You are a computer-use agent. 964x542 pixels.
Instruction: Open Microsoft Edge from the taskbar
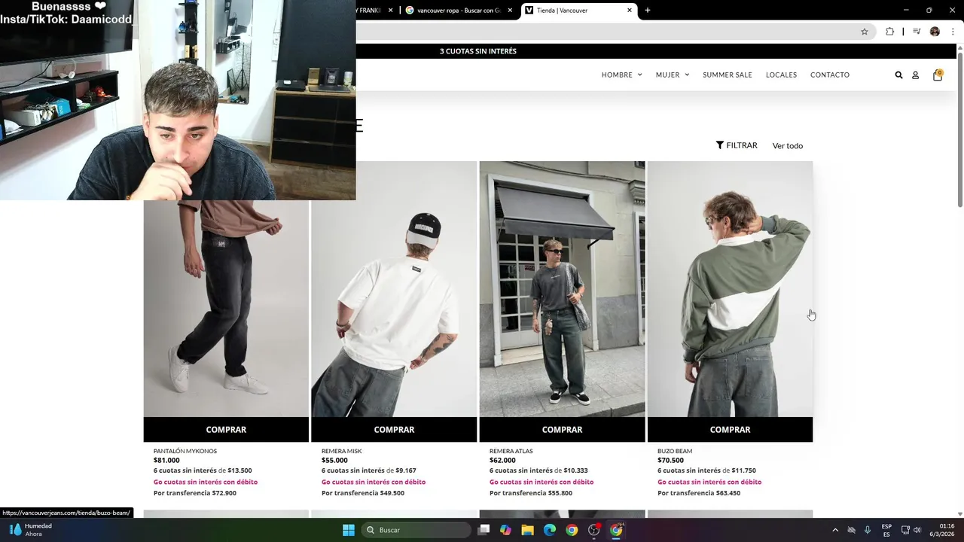click(550, 530)
